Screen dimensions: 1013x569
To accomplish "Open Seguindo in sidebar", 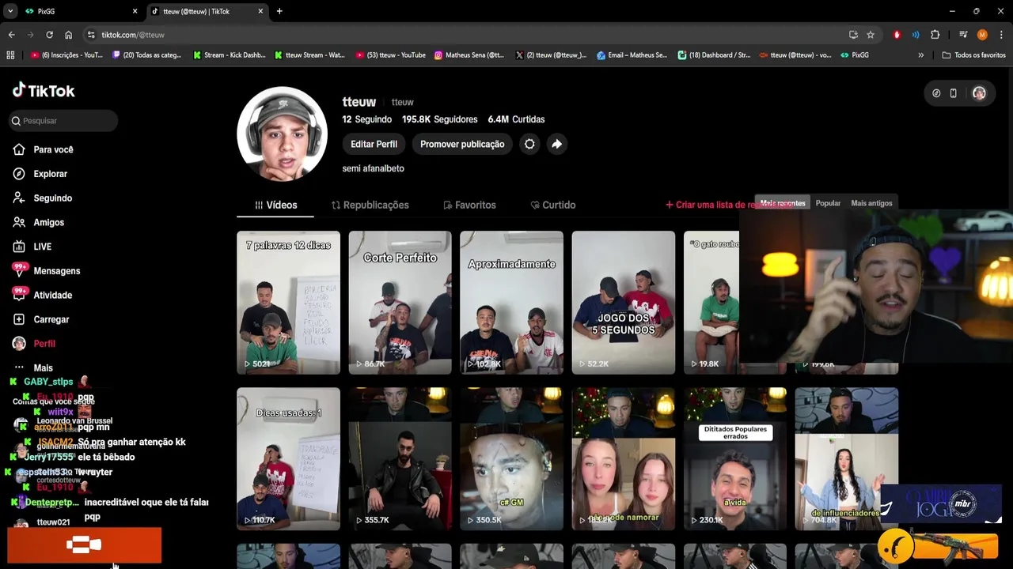I will (x=43, y=198).
